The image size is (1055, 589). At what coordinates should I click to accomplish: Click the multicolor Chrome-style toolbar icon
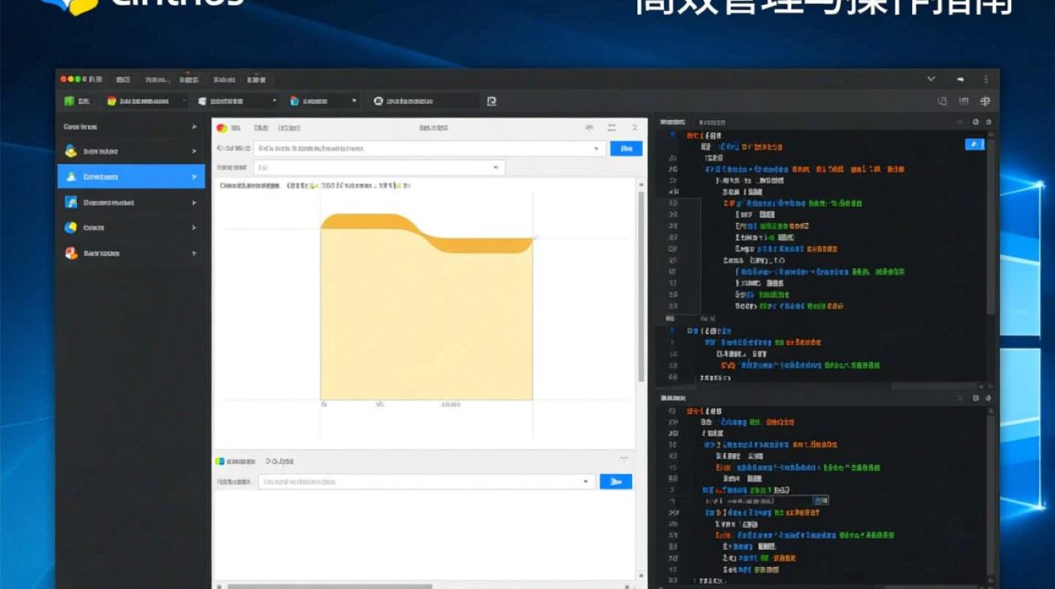pyautogui.click(x=111, y=101)
